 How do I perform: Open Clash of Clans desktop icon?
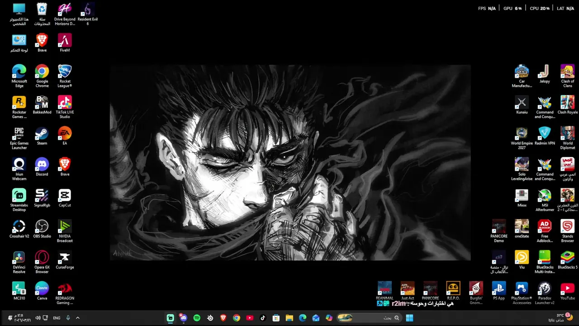568,76
